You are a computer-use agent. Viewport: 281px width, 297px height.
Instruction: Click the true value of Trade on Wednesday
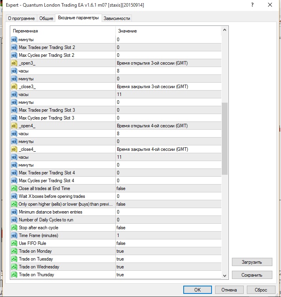click(120, 267)
